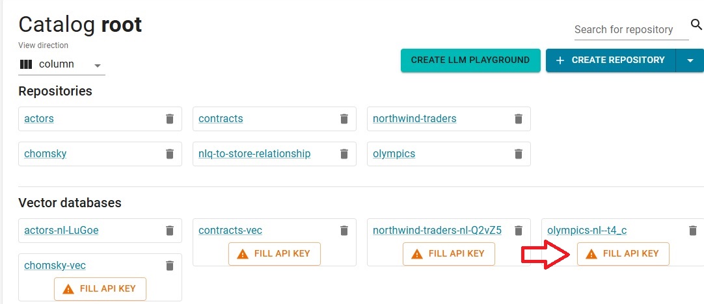Click Fill API Key for contracts-vec
704x304 pixels.
275,254
